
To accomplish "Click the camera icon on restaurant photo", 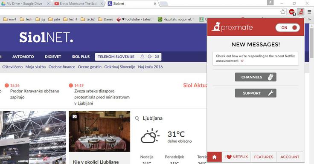I will click(x=75, y=116).
